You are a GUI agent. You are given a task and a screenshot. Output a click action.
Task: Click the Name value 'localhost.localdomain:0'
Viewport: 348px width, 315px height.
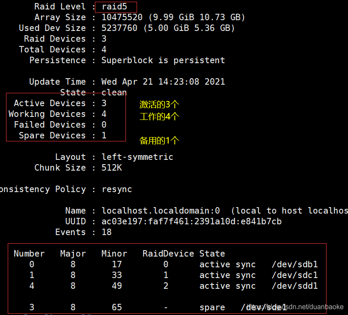(161, 211)
